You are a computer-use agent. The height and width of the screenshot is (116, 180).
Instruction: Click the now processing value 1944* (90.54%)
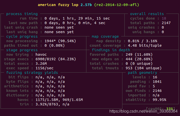[60, 41]
